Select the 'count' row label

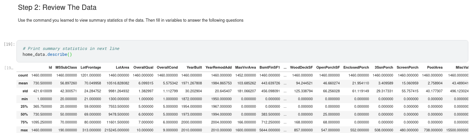23,76
